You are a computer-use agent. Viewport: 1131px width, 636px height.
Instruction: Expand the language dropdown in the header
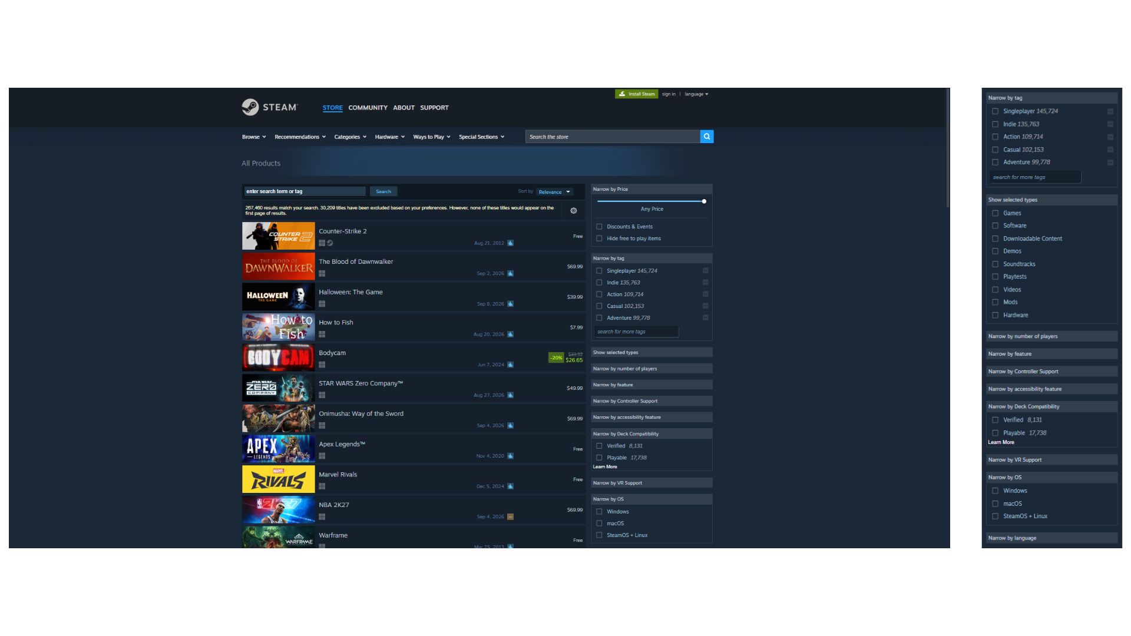(x=696, y=94)
